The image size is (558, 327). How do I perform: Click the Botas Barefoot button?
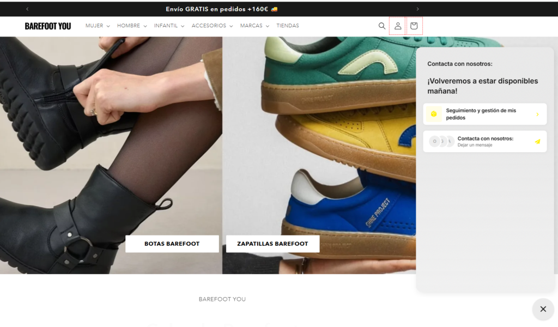pyautogui.click(x=172, y=244)
